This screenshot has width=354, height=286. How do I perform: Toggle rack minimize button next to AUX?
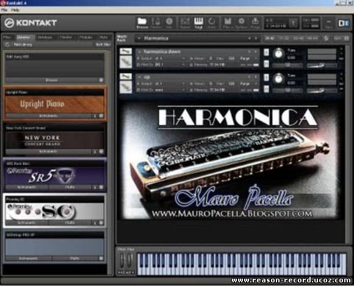347,38
